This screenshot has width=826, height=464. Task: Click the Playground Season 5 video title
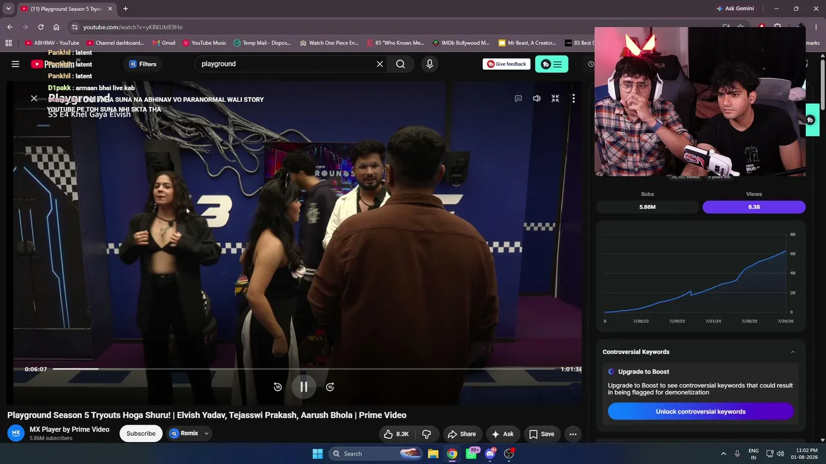pyautogui.click(x=206, y=415)
